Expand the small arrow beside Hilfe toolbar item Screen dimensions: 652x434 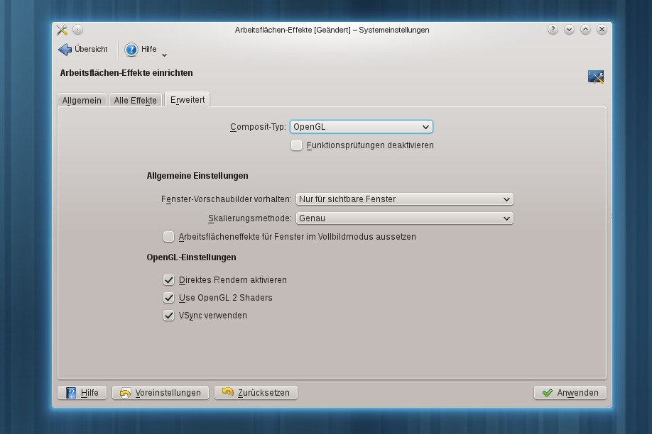[164, 55]
